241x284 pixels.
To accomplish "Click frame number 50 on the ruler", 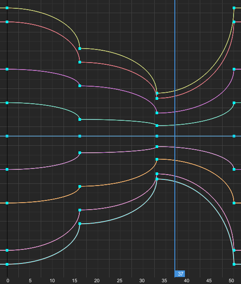I will (x=231, y=280).
